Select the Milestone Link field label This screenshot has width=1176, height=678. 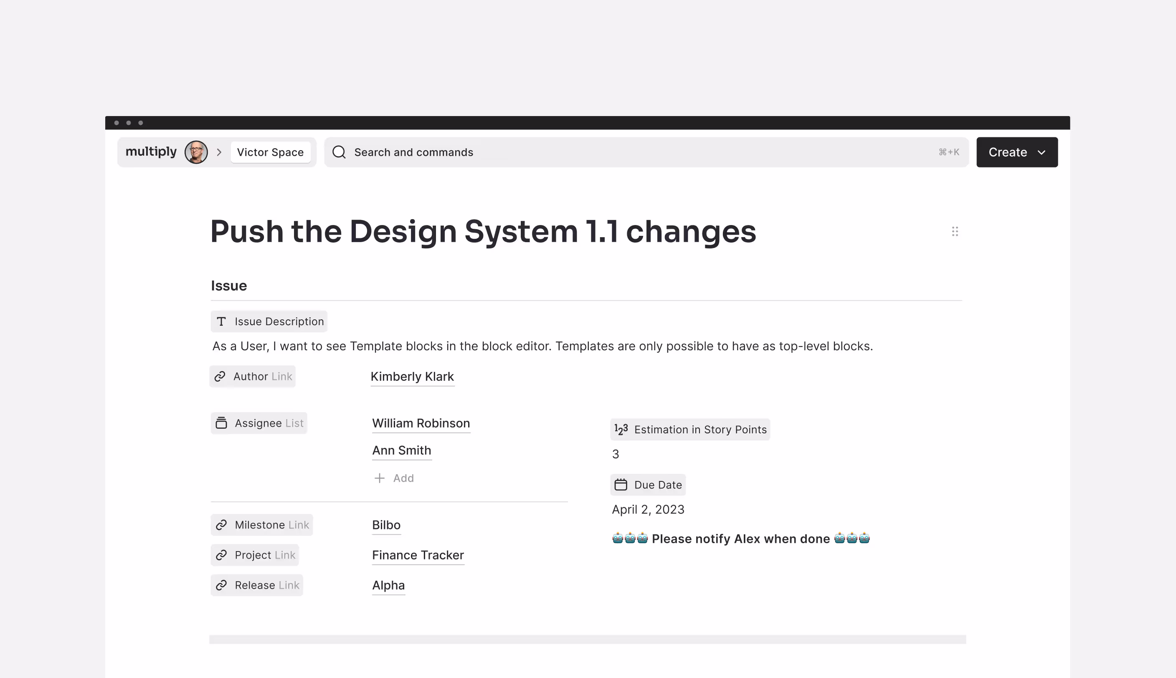tap(262, 525)
